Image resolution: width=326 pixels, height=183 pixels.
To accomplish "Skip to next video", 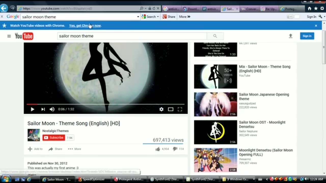I will (43, 109).
